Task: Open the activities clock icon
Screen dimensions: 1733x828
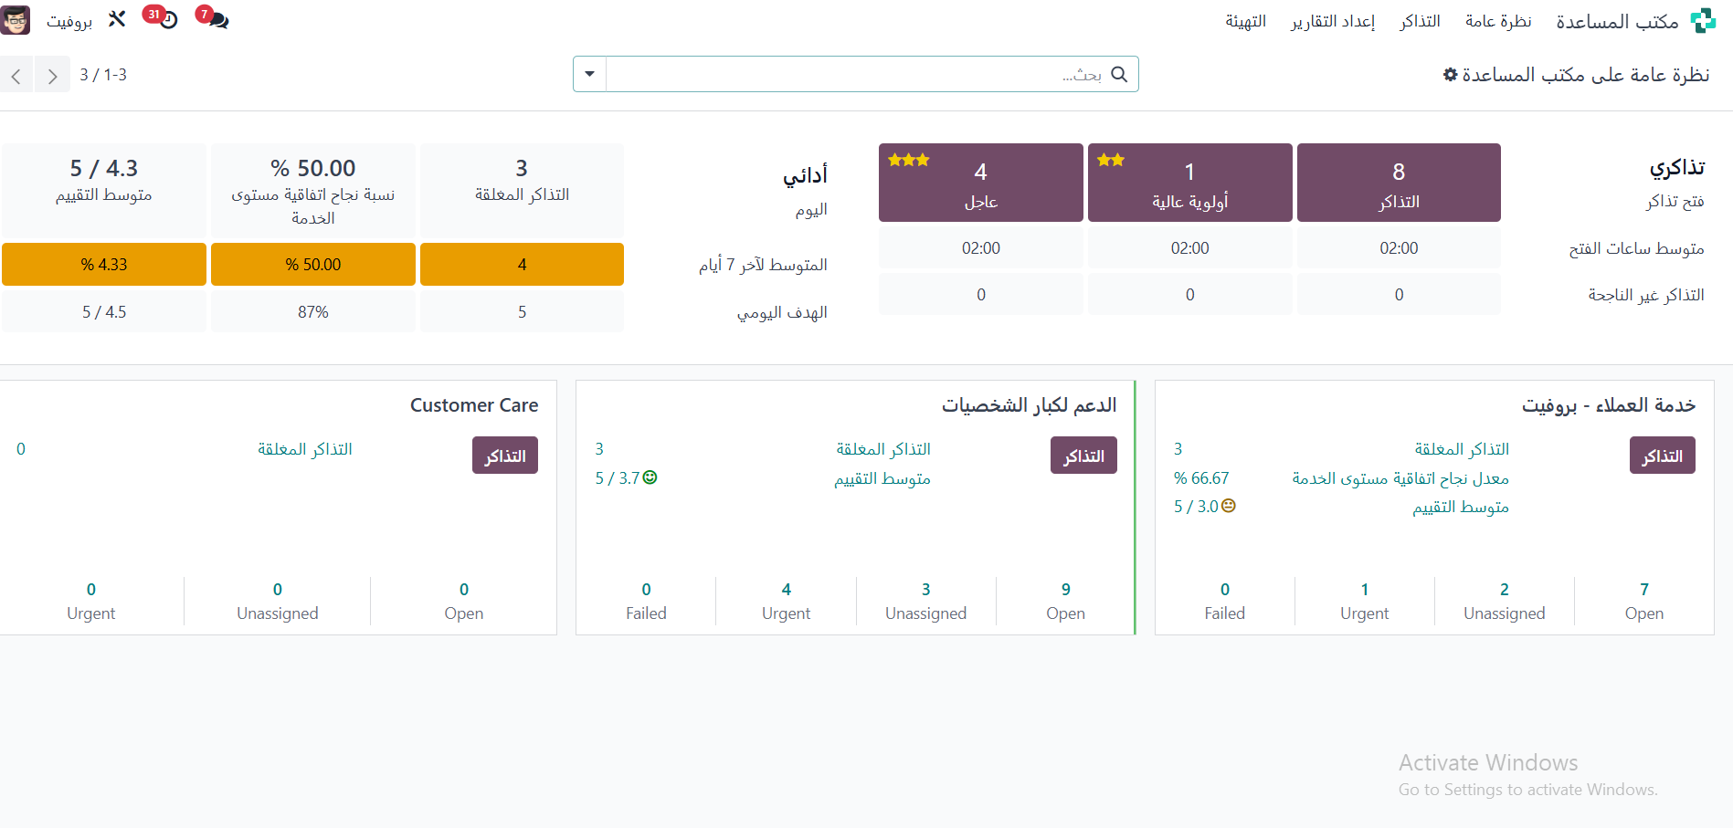Action: [x=166, y=19]
